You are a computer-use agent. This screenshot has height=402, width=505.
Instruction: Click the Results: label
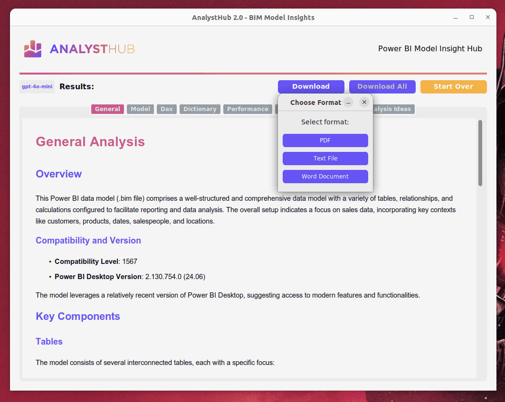[x=76, y=86]
